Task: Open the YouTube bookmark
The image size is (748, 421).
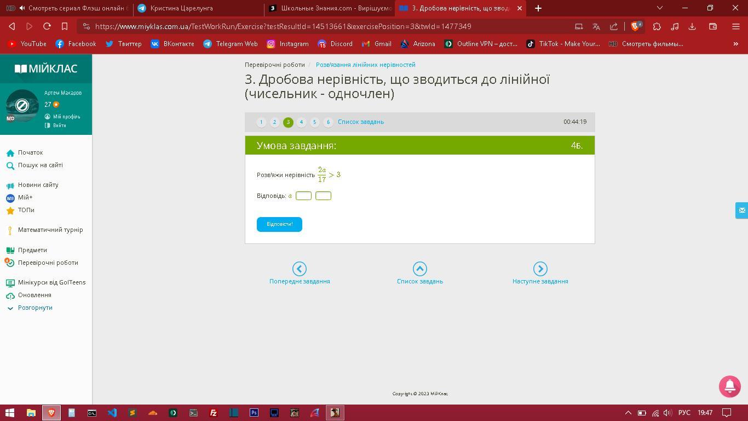Action: click(26, 44)
